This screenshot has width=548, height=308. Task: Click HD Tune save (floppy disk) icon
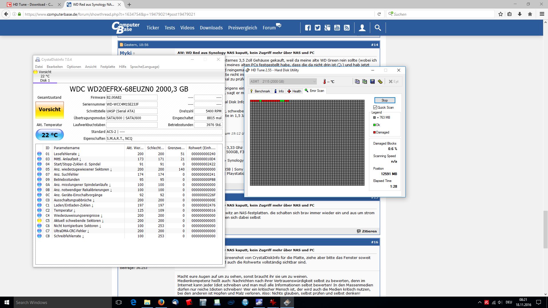[x=372, y=82]
